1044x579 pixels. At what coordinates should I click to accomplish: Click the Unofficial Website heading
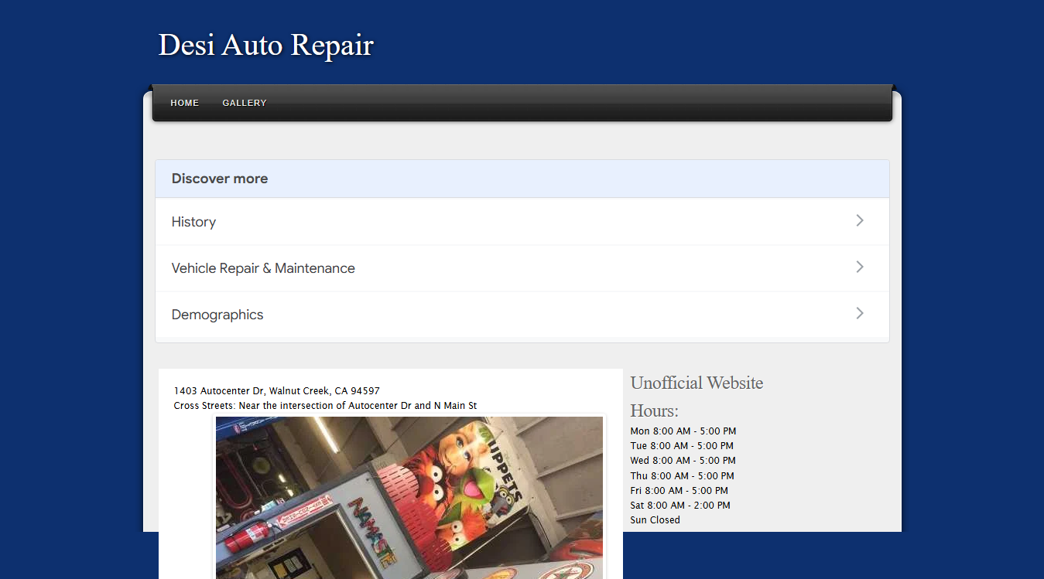[x=697, y=383]
